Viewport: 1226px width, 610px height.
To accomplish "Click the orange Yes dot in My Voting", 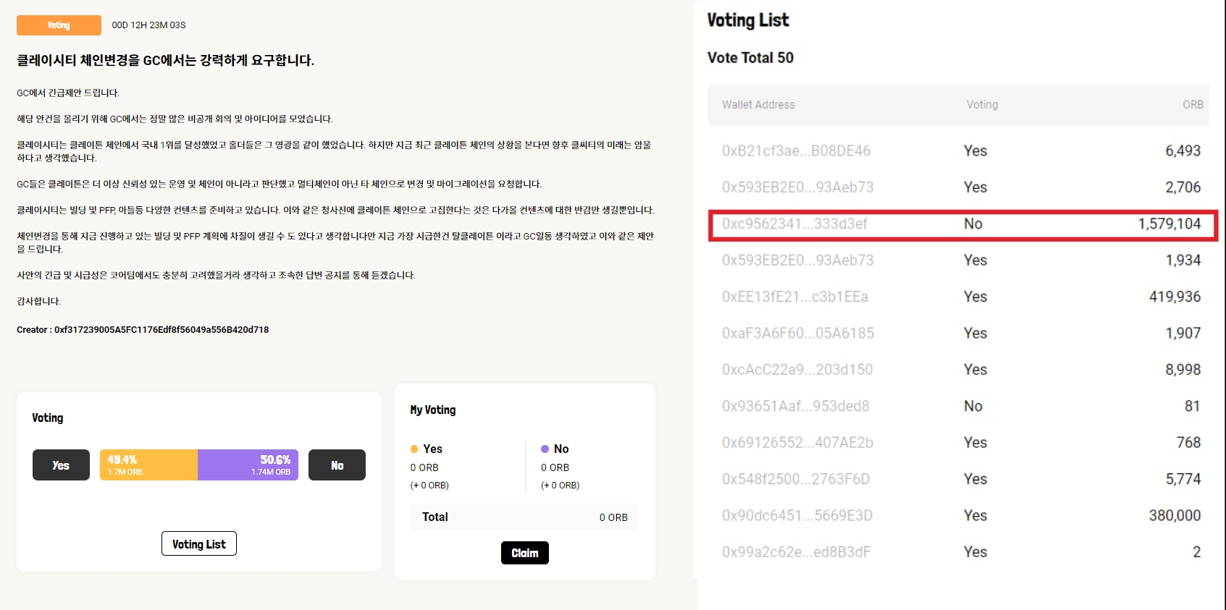I will (414, 449).
